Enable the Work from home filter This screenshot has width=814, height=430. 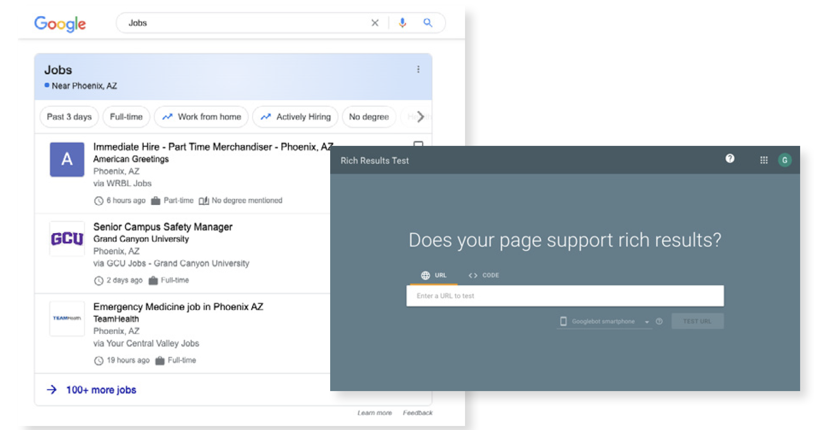pos(202,117)
